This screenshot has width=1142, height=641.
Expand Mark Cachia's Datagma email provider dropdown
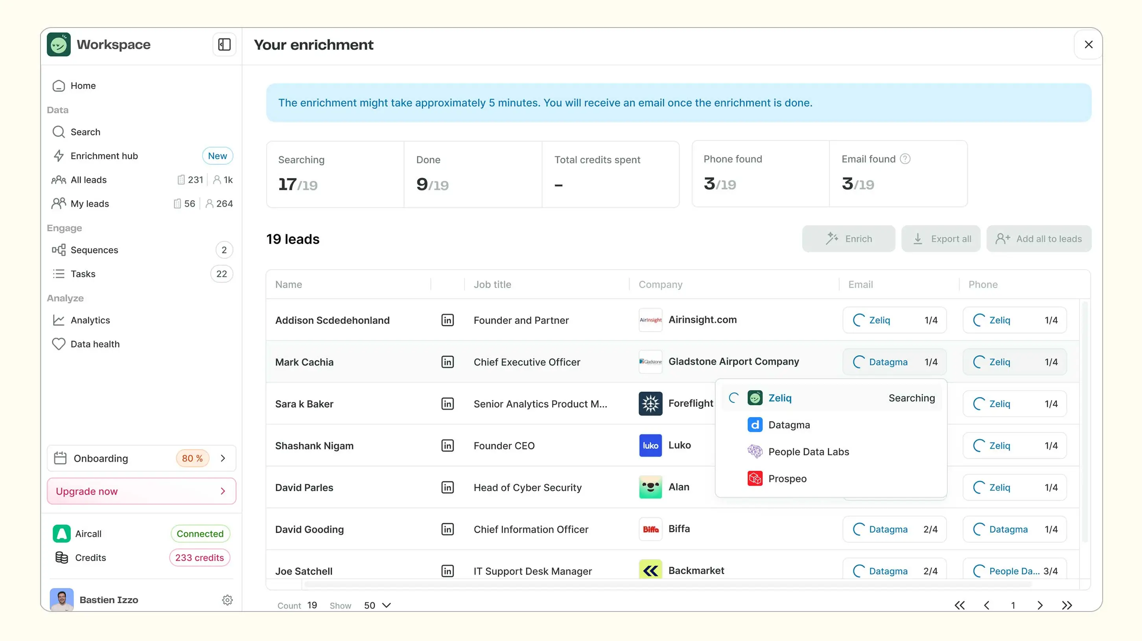point(894,362)
